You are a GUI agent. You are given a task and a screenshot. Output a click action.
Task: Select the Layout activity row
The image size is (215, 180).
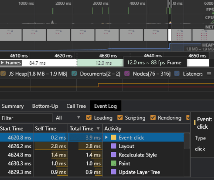coord(92,146)
